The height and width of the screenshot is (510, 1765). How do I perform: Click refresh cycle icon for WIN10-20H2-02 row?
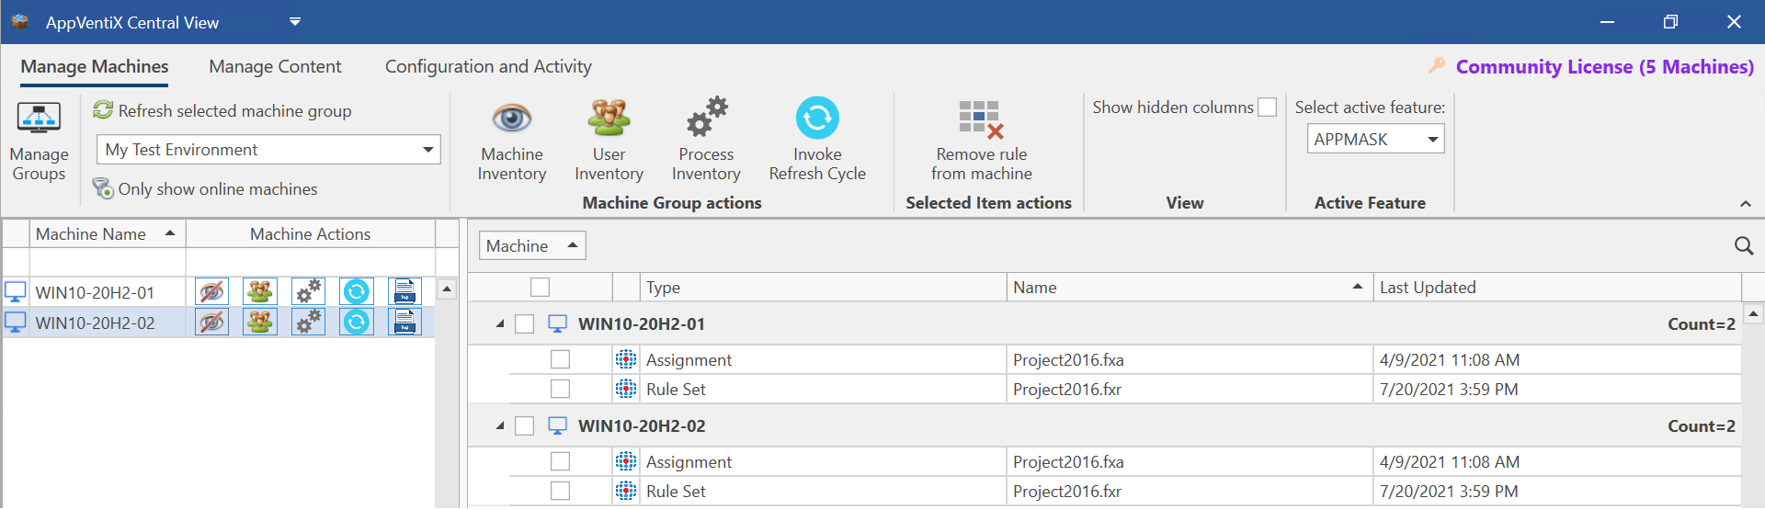click(x=357, y=323)
